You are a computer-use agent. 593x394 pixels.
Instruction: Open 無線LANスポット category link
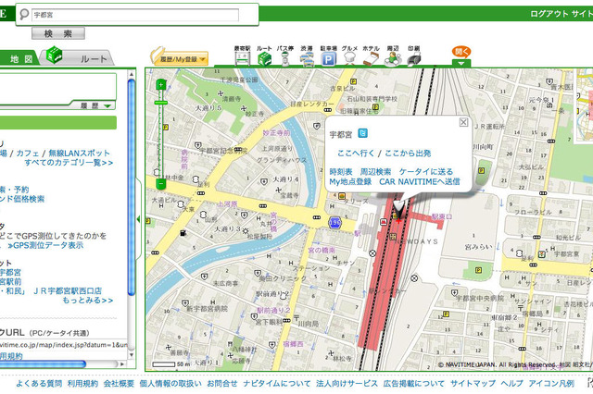(x=79, y=154)
